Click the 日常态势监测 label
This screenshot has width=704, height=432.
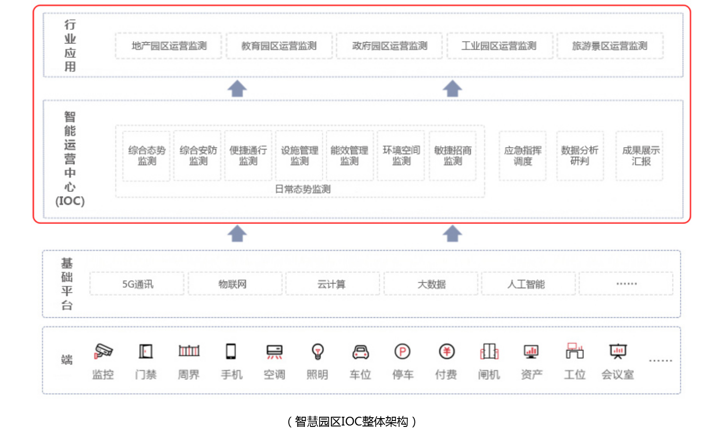(303, 189)
